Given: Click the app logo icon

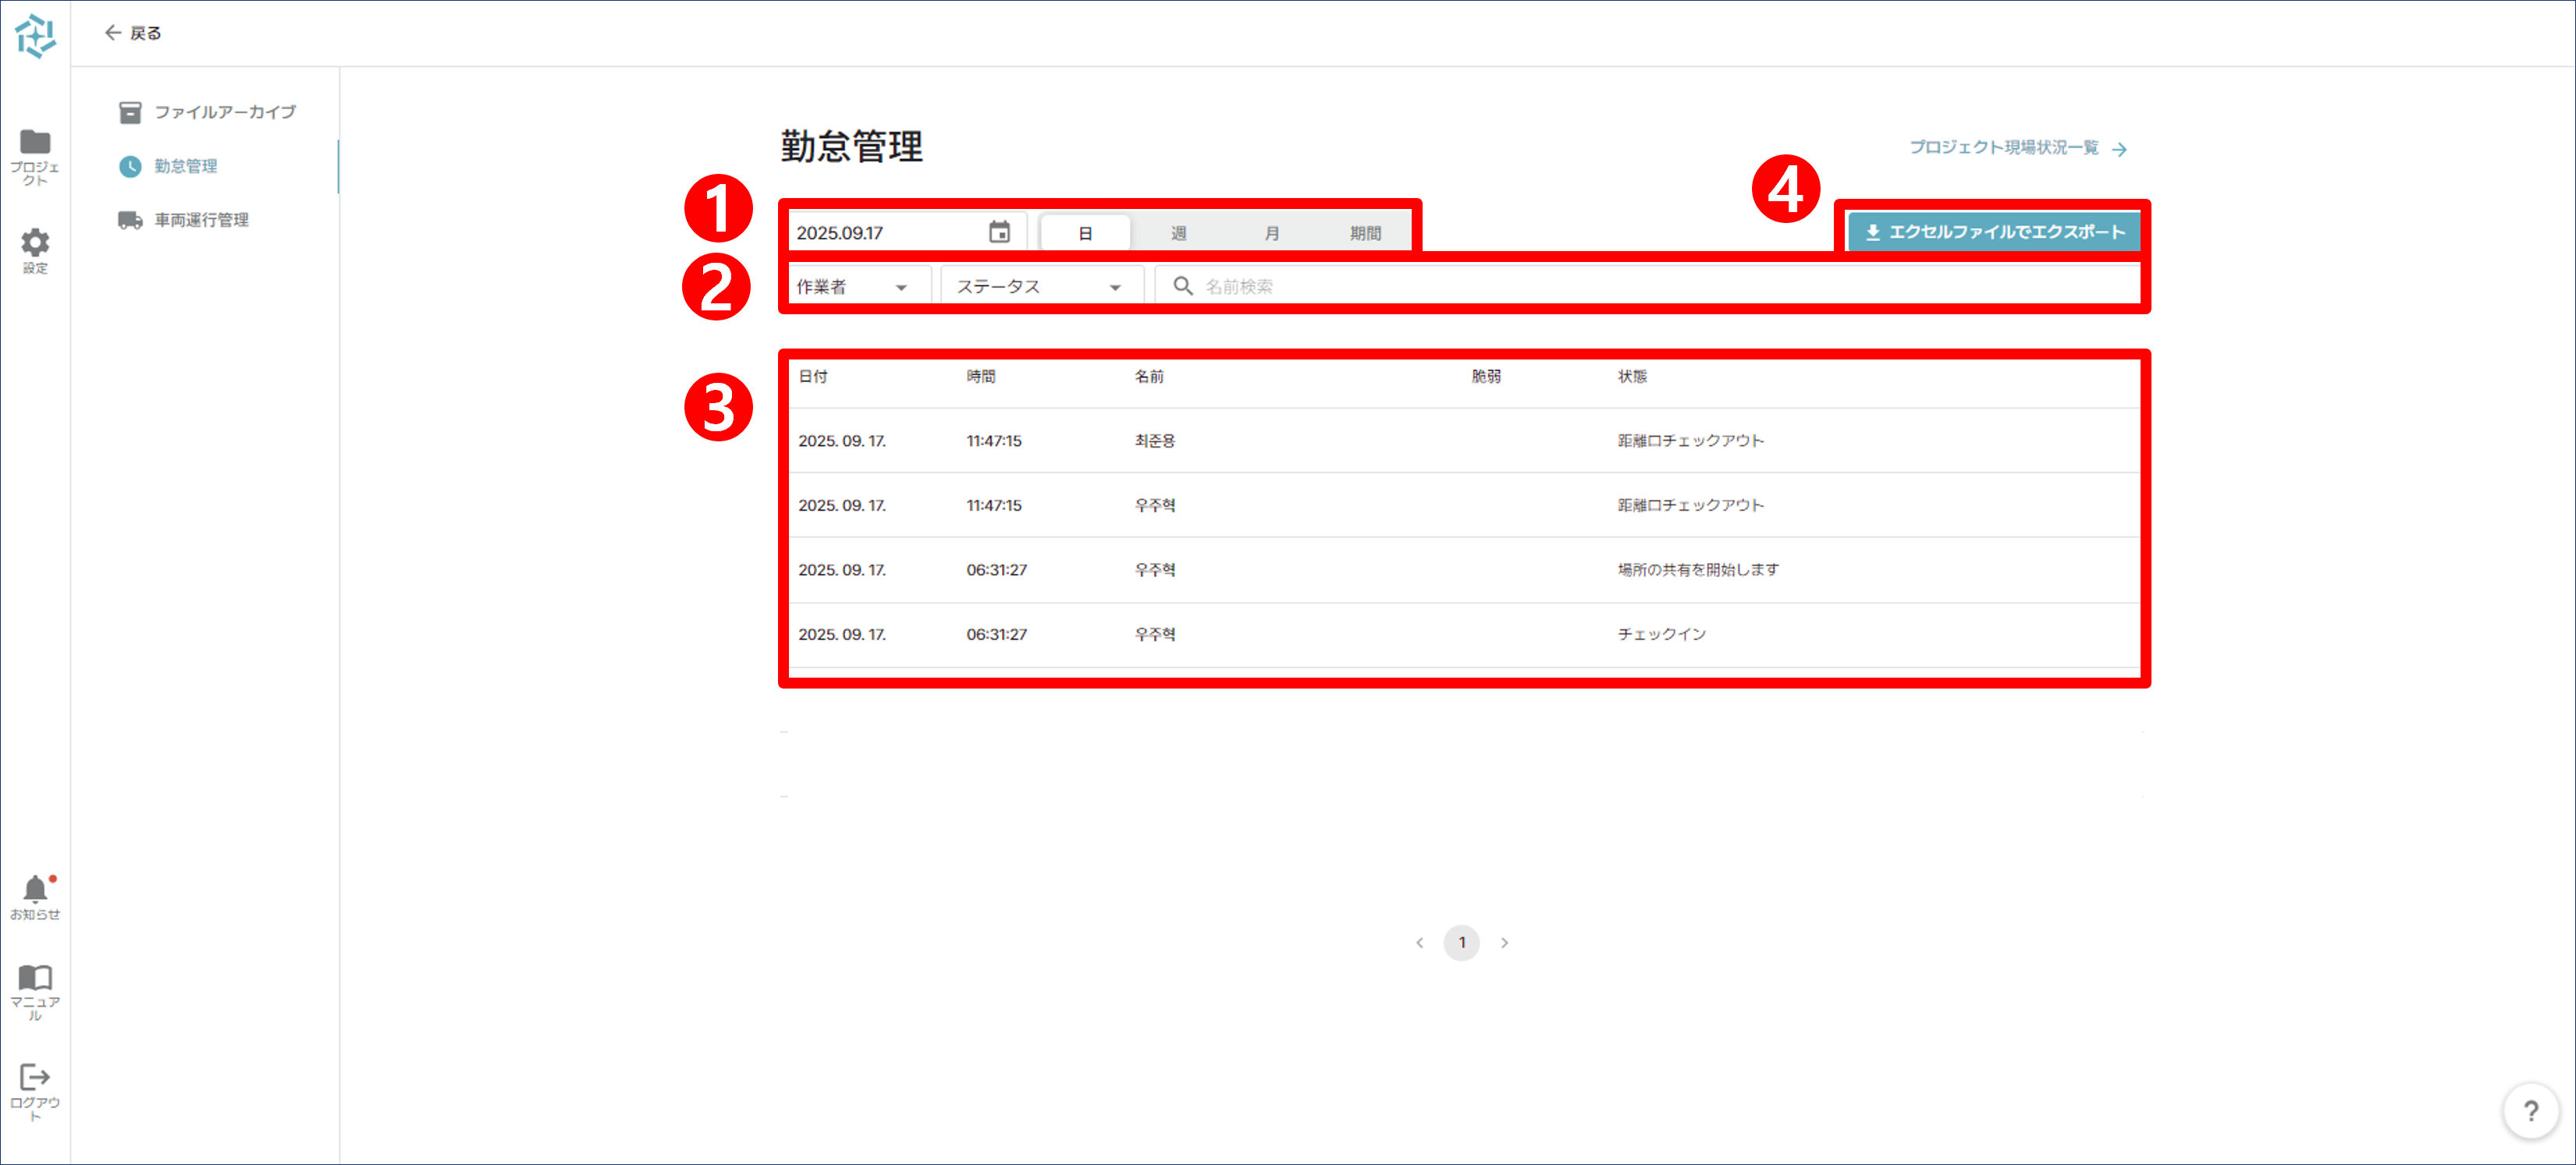Looking at the screenshot, I should [x=35, y=35].
